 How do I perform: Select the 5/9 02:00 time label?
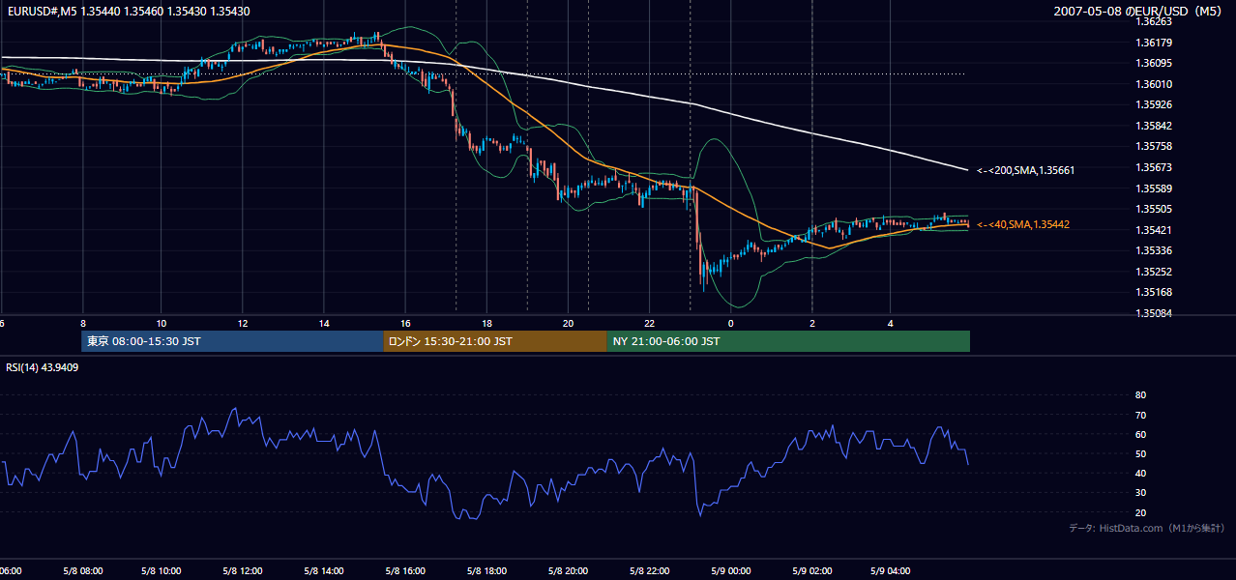click(811, 571)
